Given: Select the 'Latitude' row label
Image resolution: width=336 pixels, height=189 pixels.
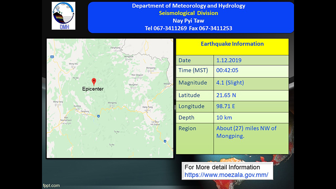Looking at the screenshot, I should [x=189, y=95].
